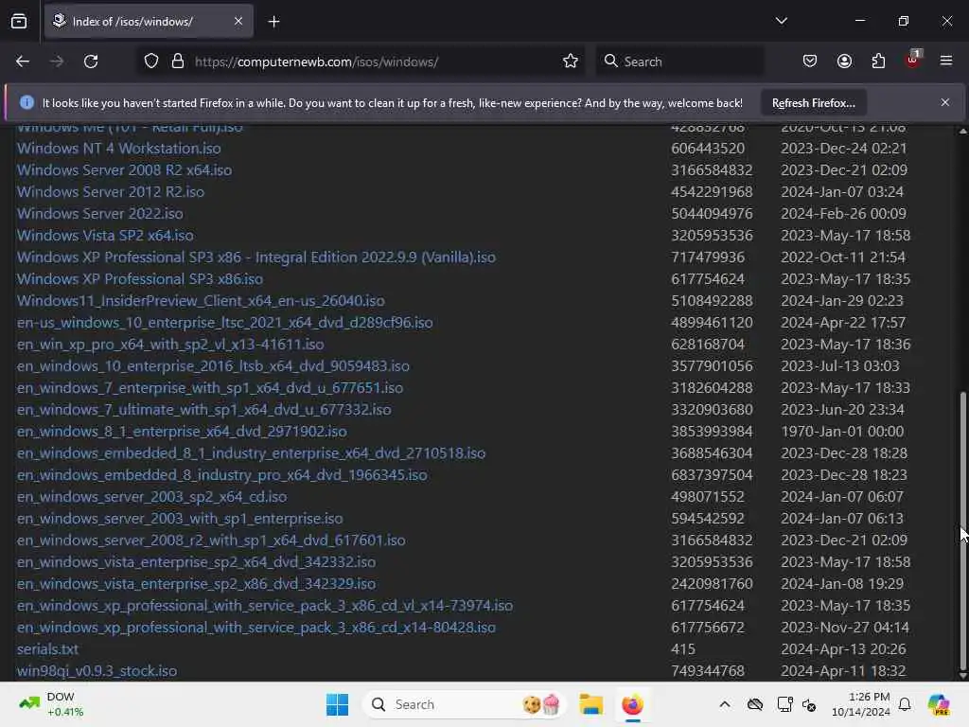Open Windows Start menu

338,704
